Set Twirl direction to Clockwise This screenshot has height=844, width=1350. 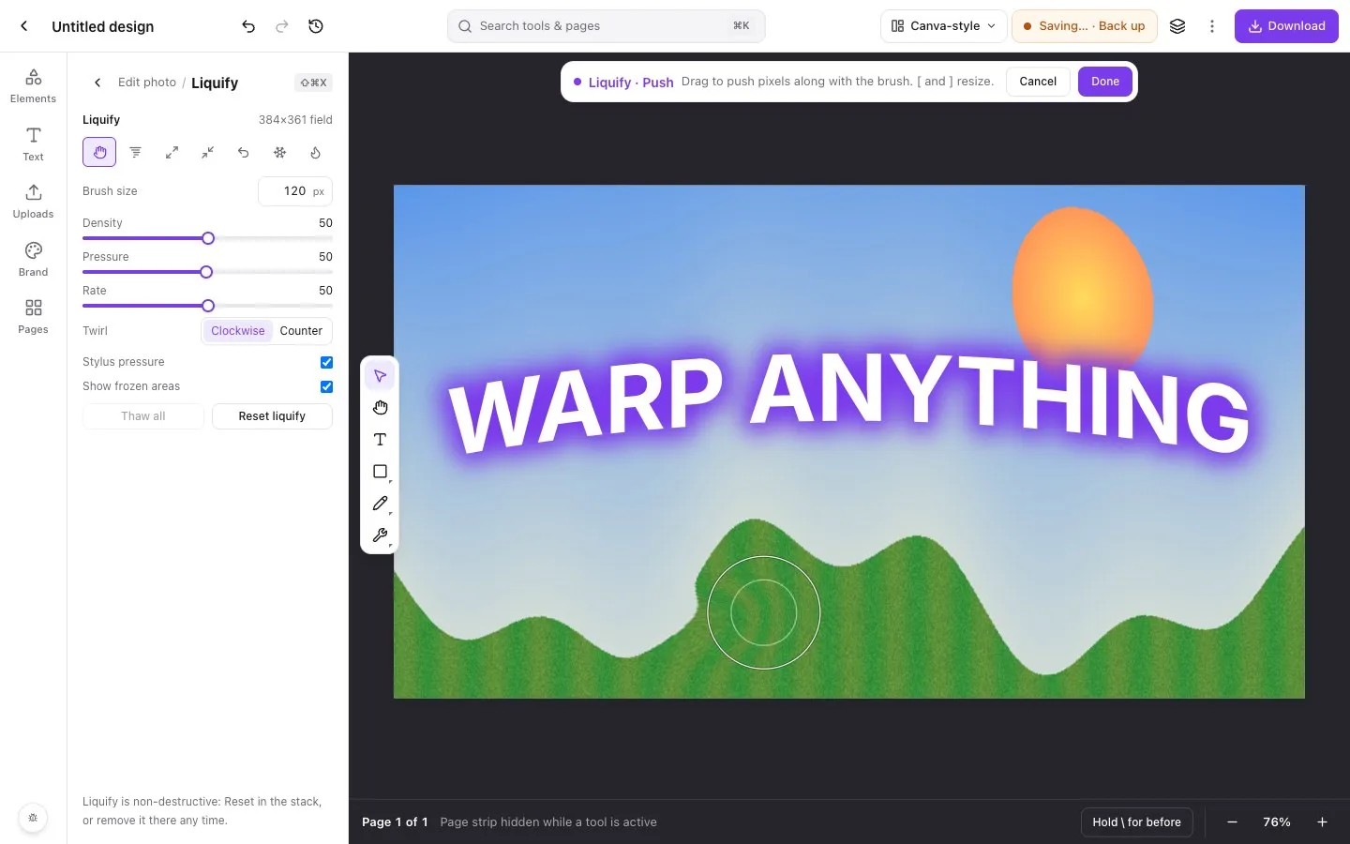(238, 331)
